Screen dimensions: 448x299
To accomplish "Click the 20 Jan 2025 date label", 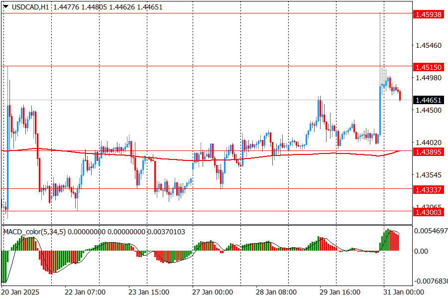I will (20, 292).
